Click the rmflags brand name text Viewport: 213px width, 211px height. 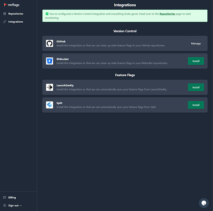13,5
